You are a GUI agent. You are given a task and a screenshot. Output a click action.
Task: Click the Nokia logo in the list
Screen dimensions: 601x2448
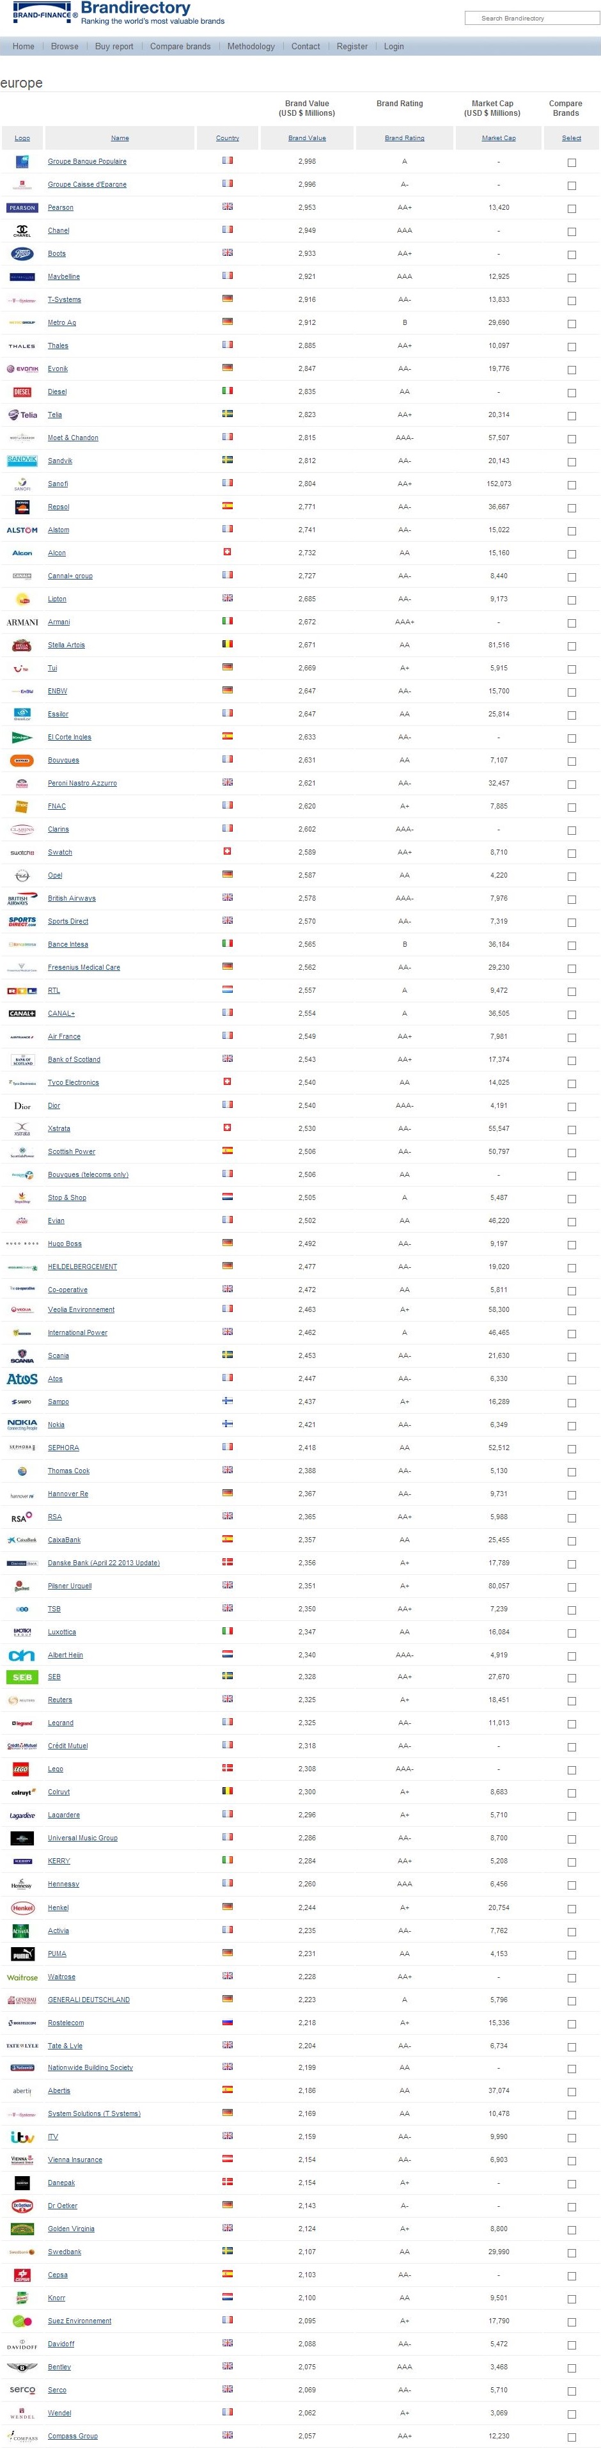[22, 1425]
